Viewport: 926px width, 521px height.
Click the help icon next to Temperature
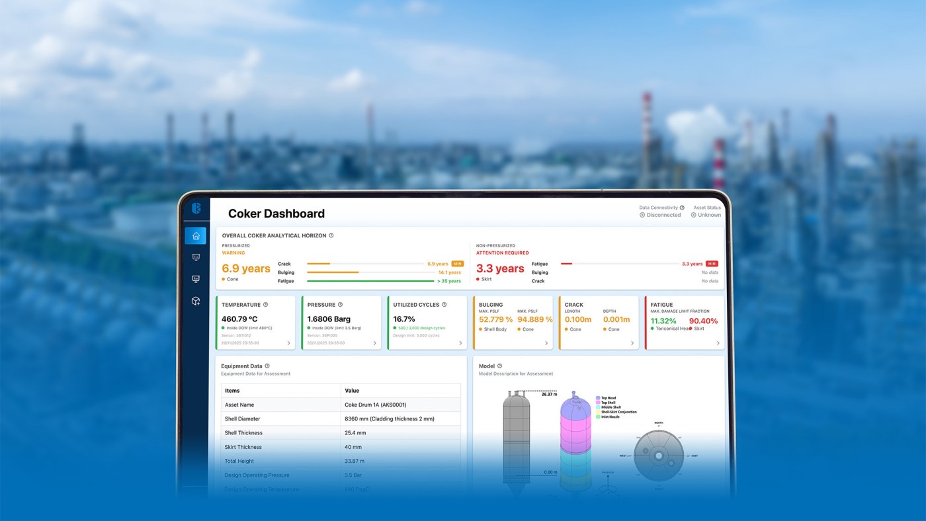pos(266,305)
